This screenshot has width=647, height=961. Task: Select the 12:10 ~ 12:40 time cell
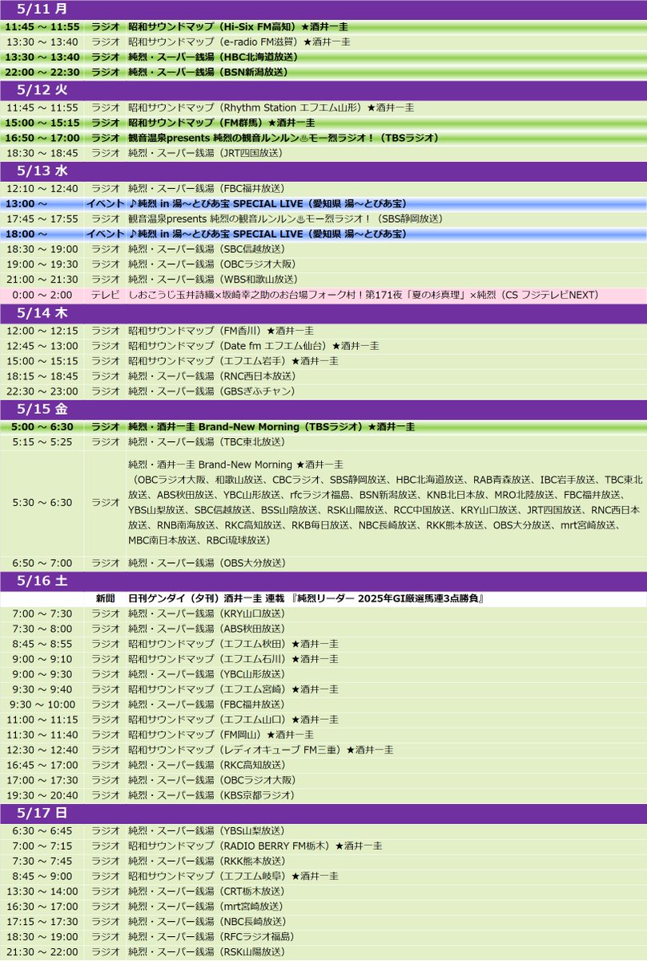pos(42,188)
